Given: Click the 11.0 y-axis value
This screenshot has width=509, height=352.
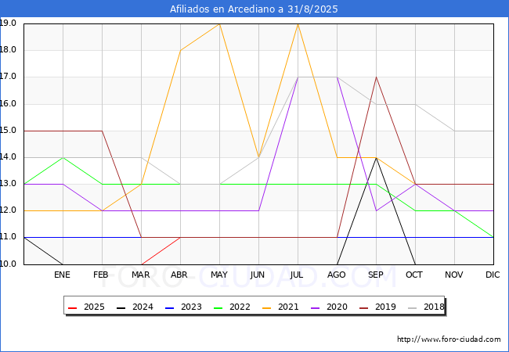Looking at the screenshot, I should [x=8, y=237].
